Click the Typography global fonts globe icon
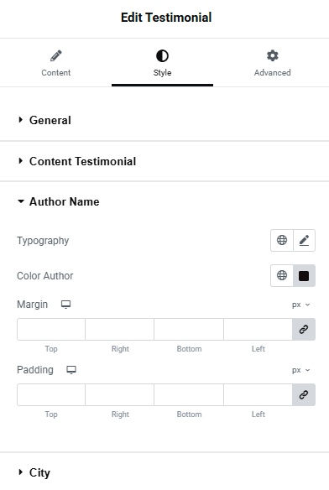The width and height of the screenshot is (329, 490). [x=282, y=240]
